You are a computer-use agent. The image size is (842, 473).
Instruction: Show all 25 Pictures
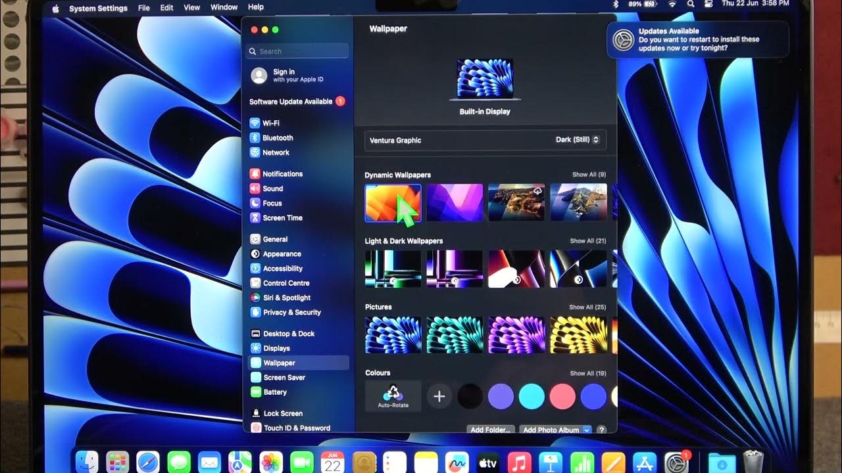coord(587,307)
